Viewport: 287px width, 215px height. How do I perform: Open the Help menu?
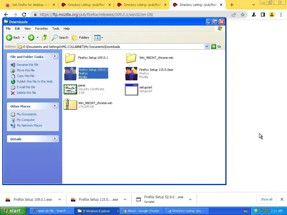[67, 29]
